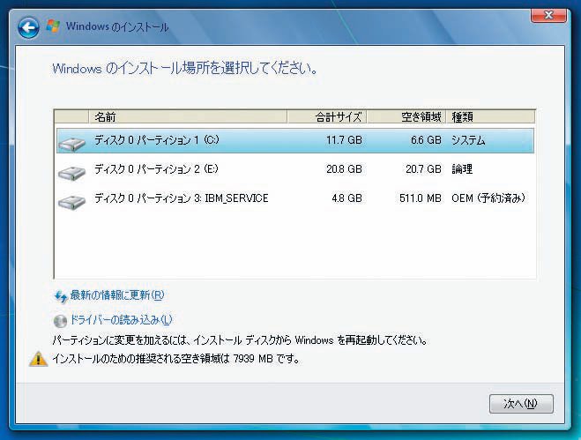Click the Windows のインストール場所を選択 heading

tap(184, 69)
